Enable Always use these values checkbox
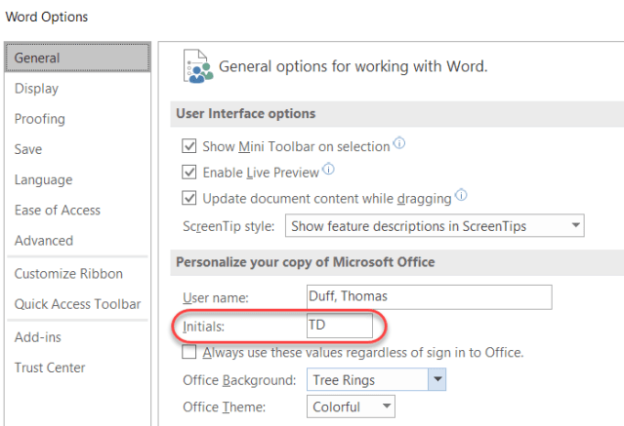Image resolution: width=624 pixels, height=426 pixels. (x=189, y=352)
